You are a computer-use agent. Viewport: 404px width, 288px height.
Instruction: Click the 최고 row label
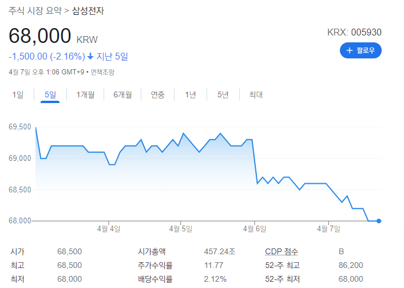tap(17, 265)
